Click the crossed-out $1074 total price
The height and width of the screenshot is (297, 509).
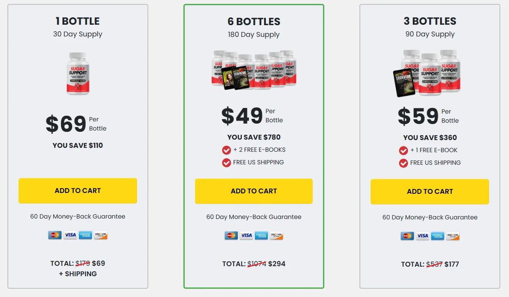(x=258, y=263)
